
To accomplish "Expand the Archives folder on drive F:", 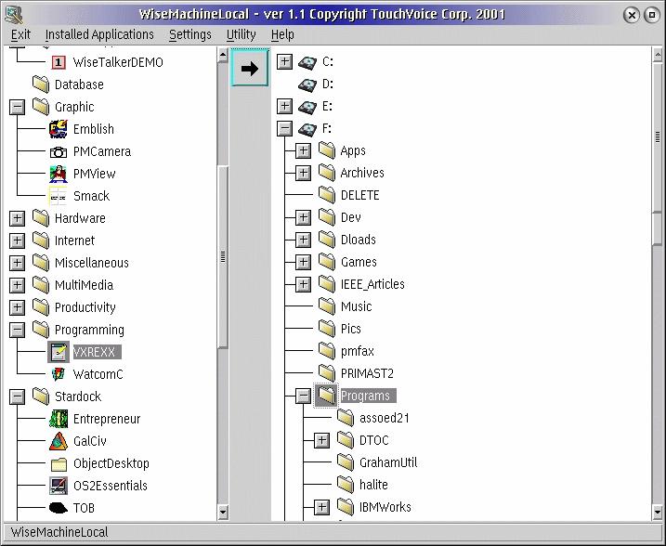I will (303, 173).
